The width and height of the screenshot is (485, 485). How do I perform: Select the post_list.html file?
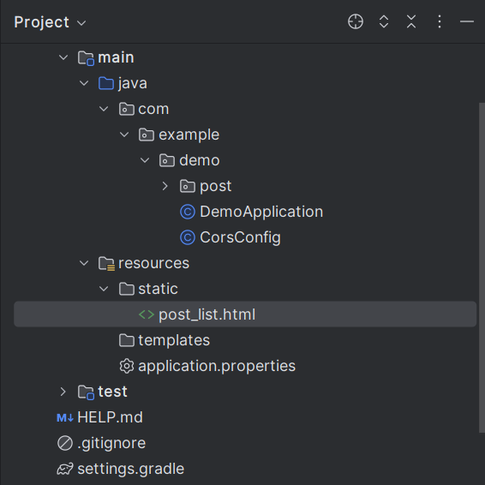tap(245, 314)
